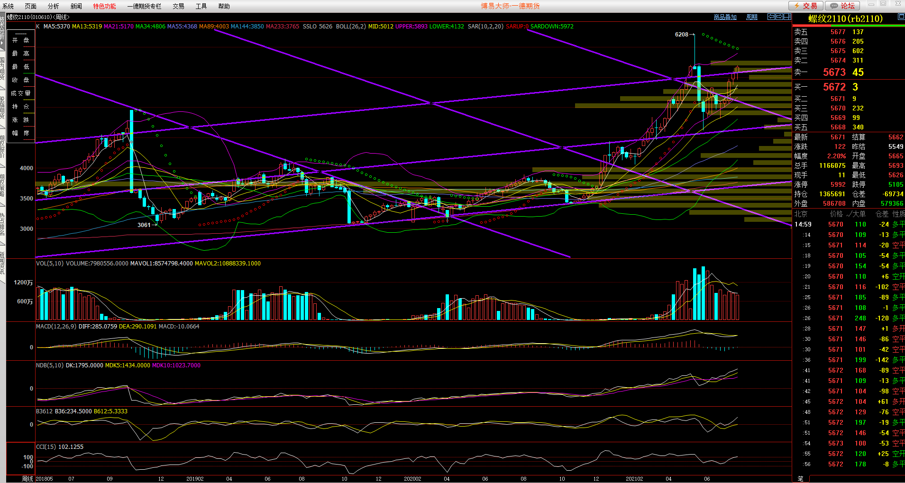
Task: Click the 开盘 row in info box
Action: click(20, 40)
